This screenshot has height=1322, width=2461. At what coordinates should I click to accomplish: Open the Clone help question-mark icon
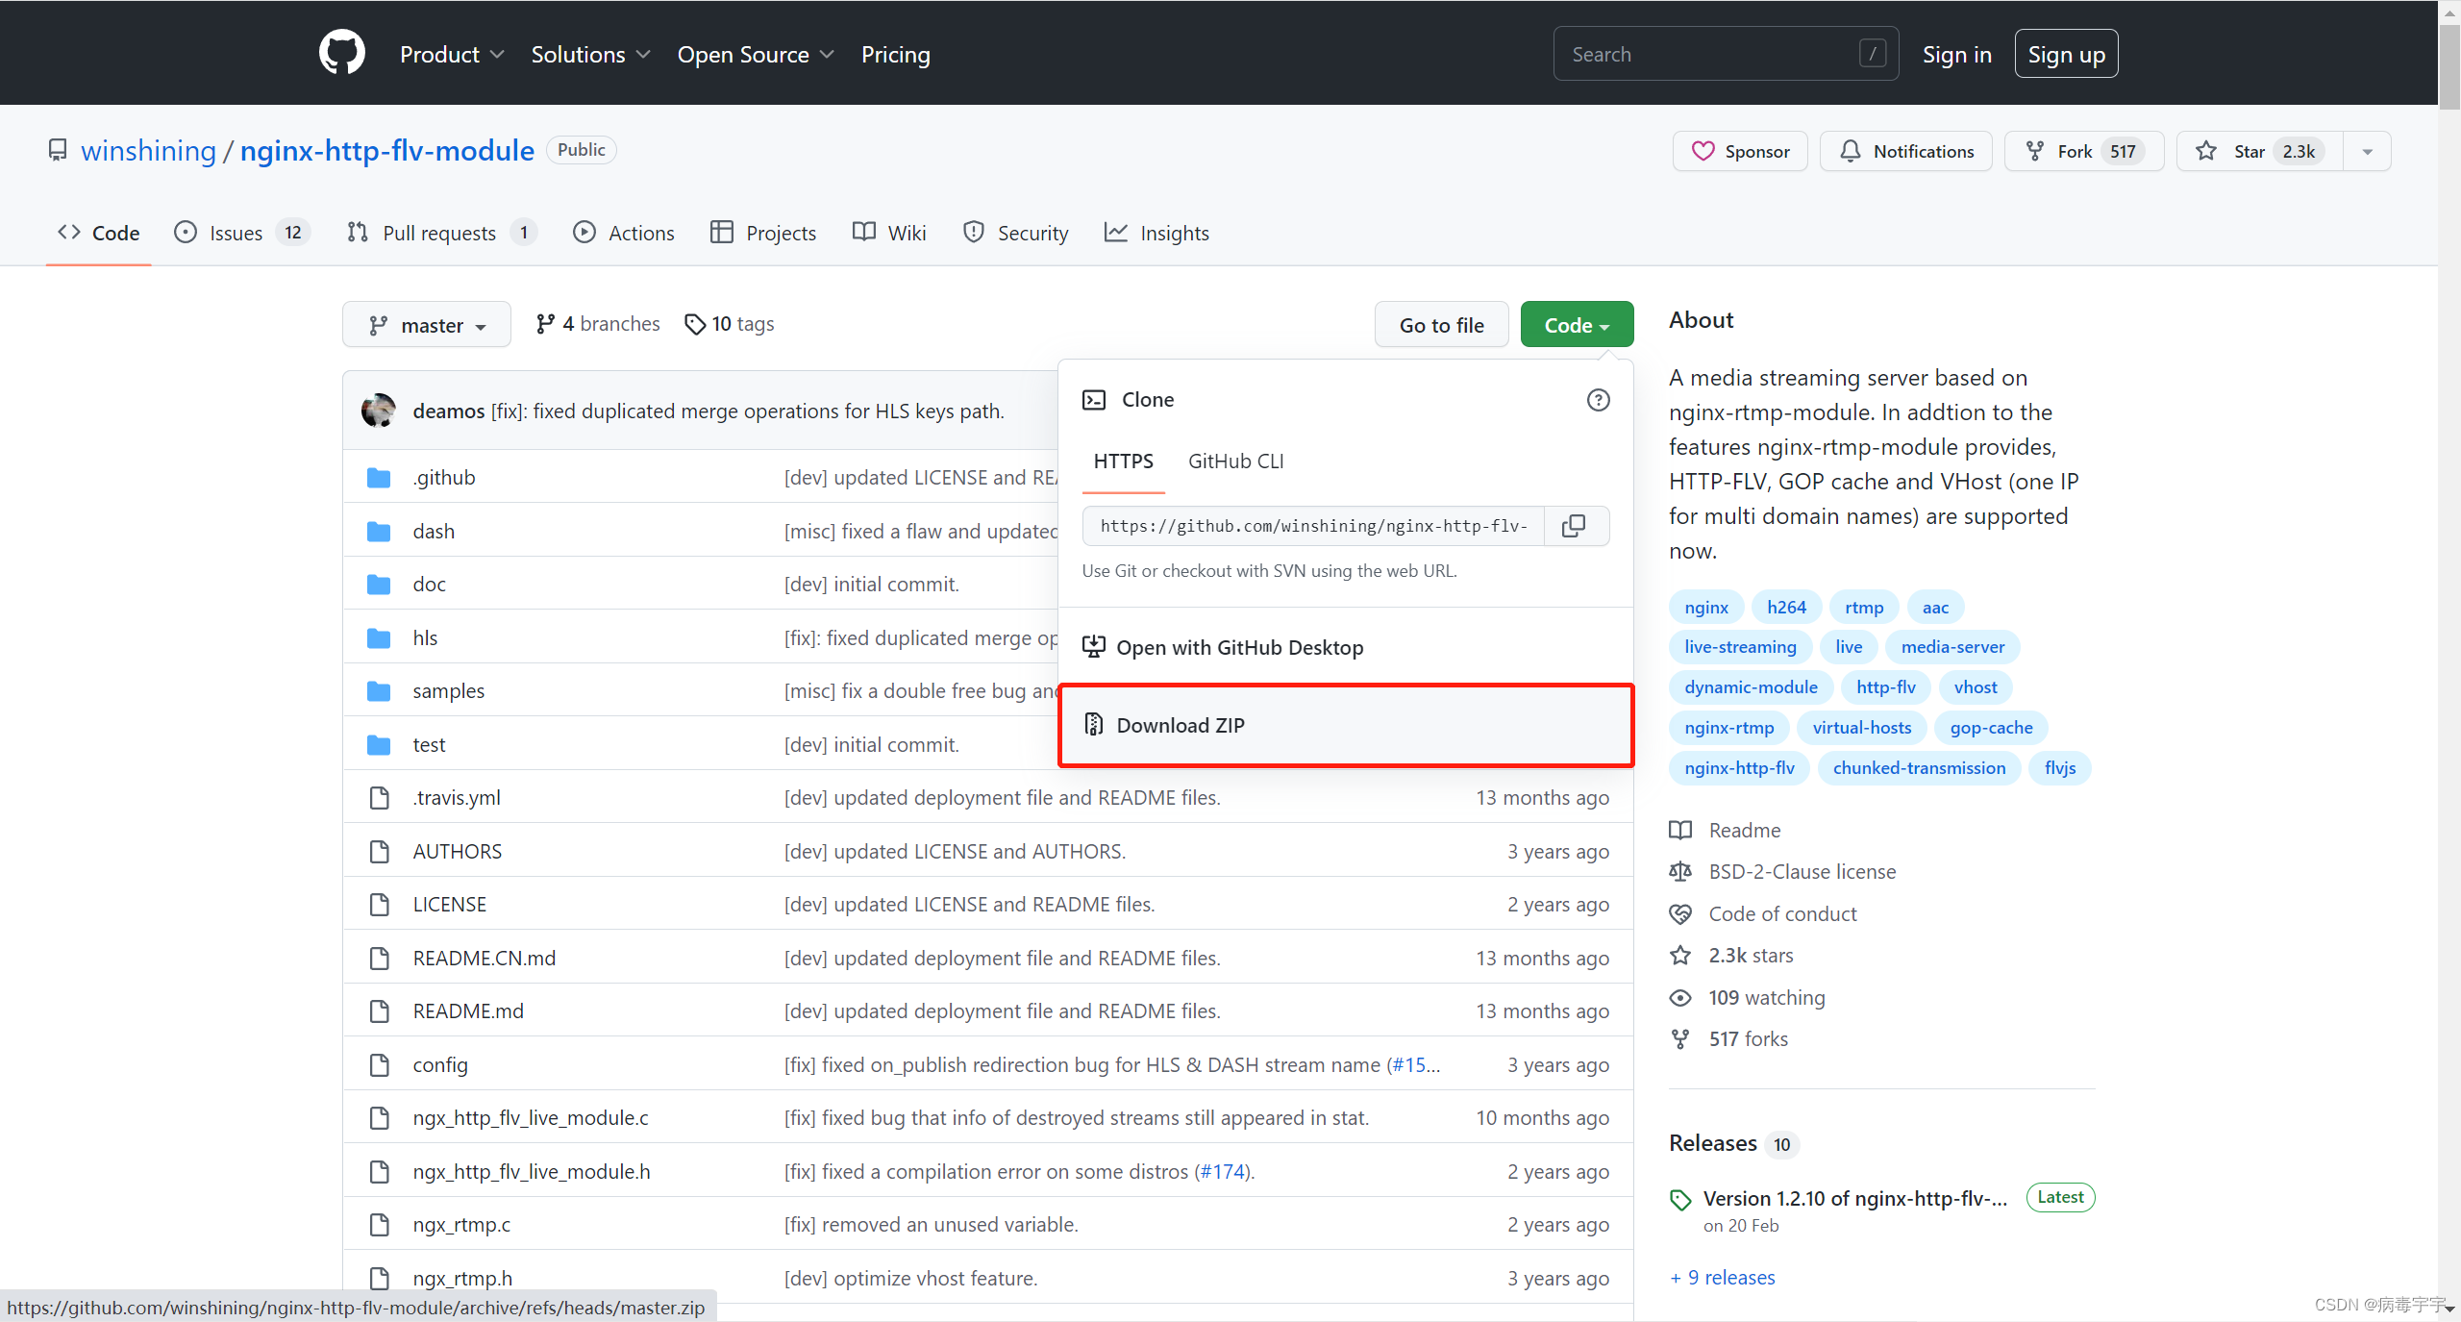(1598, 400)
